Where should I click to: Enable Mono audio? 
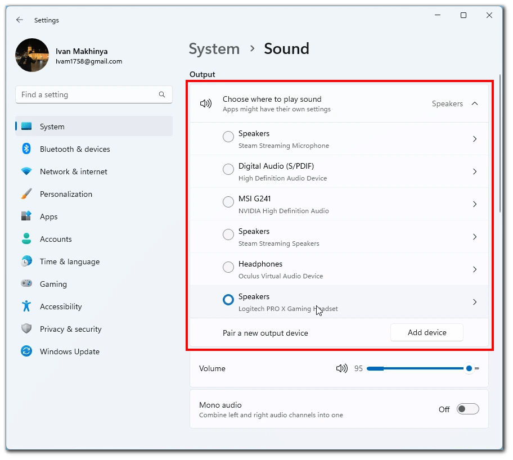coord(467,409)
